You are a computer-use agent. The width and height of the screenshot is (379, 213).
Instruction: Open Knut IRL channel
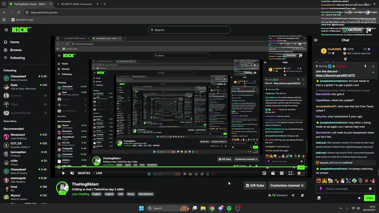pos(25,188)
